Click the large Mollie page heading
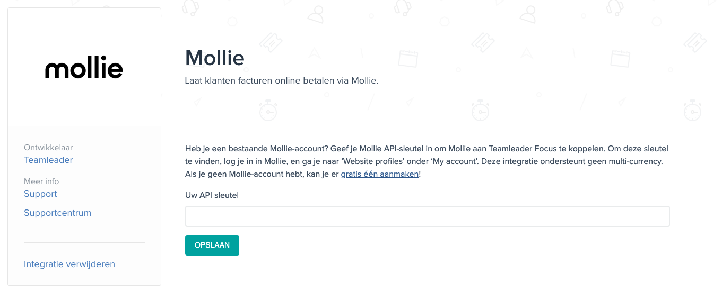 [x=214, y=58]
